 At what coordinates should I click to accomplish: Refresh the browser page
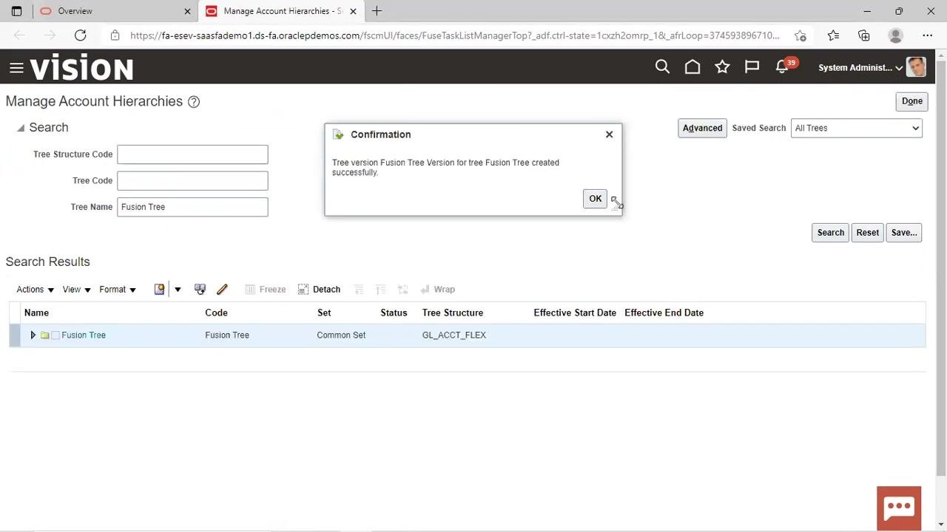pos(80,35)
